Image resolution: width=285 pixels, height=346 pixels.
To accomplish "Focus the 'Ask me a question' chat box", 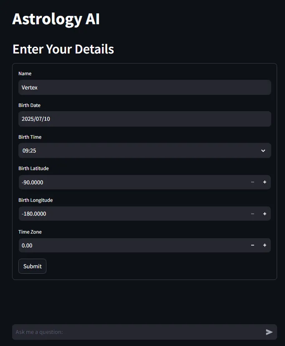I will 138,332.
